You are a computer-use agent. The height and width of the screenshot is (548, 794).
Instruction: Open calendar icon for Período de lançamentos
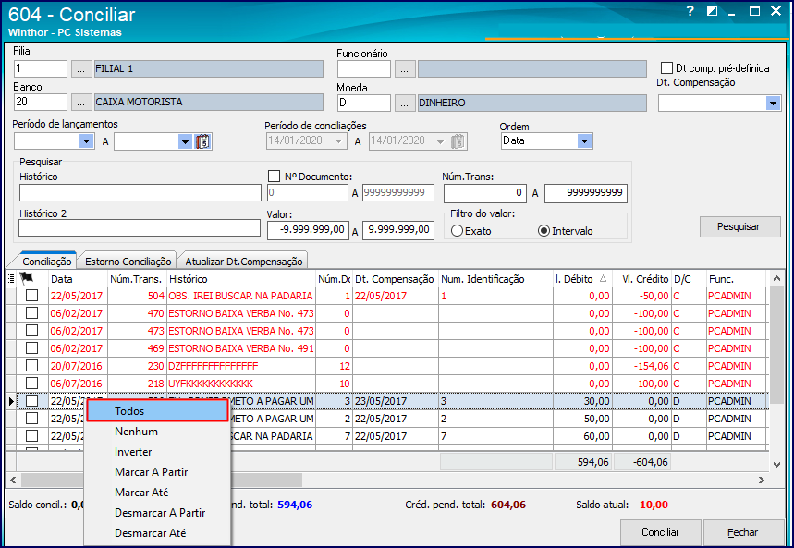[x=202, y=141]
